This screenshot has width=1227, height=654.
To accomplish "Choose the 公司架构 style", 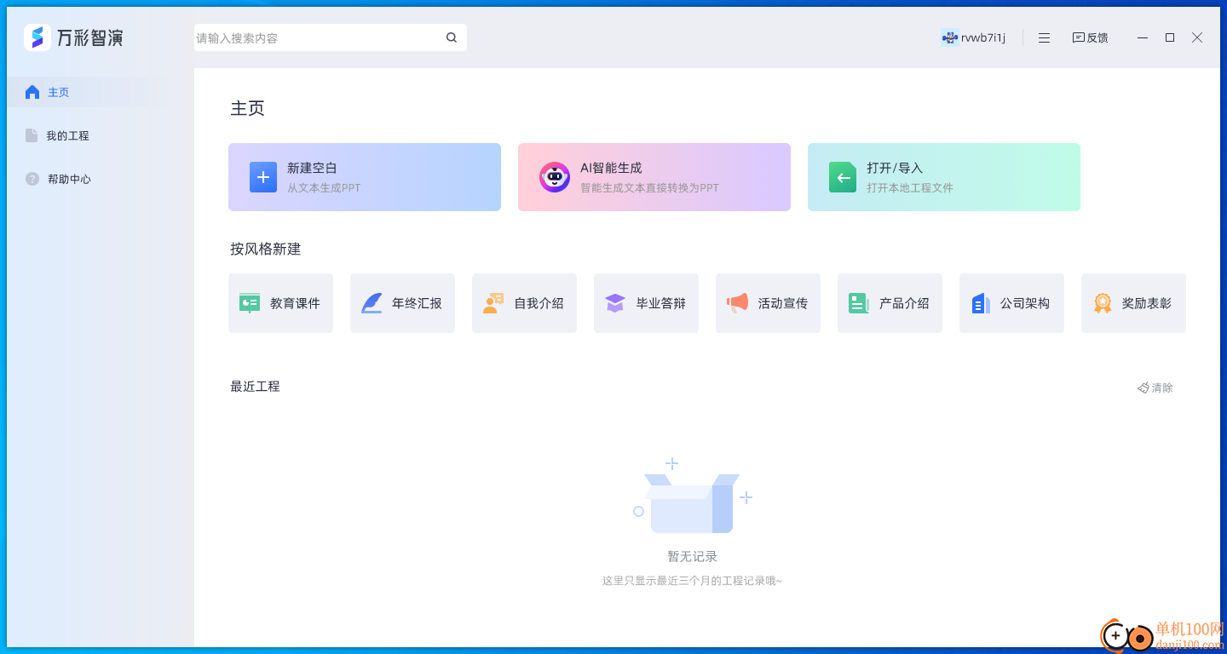I will coord(1011,303).
